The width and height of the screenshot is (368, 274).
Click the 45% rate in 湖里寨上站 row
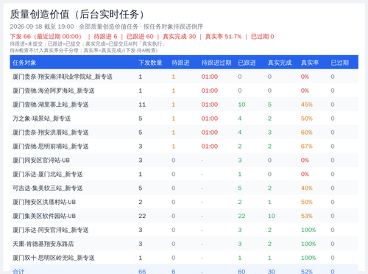[307, 105]
